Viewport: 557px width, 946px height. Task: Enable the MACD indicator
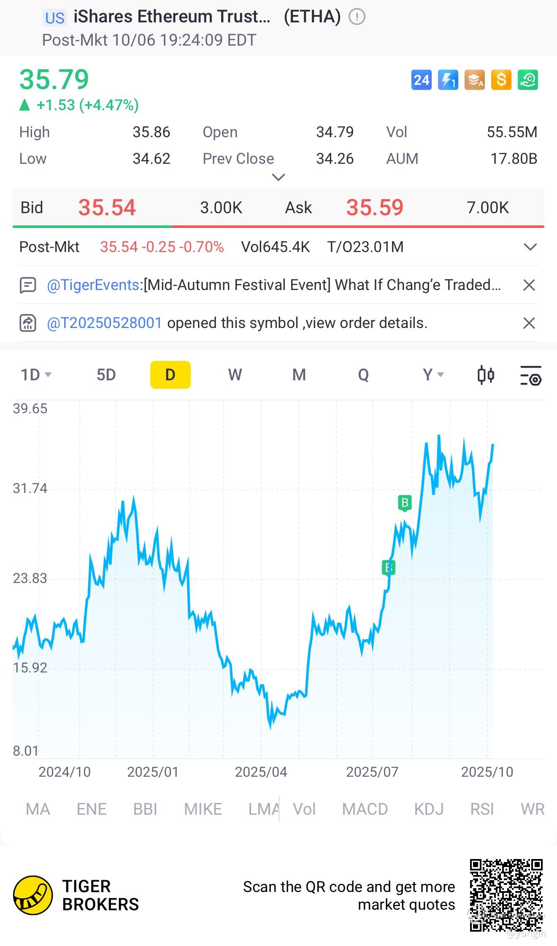click(x=365, y=809)
